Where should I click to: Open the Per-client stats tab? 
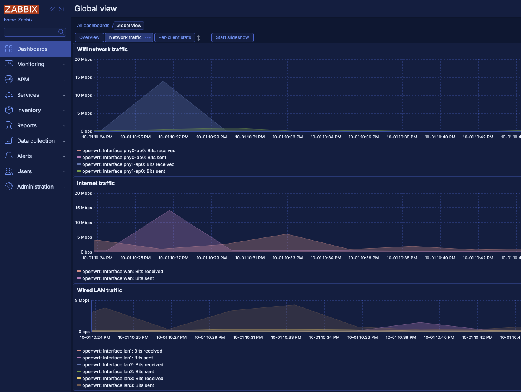pos(175,37)
